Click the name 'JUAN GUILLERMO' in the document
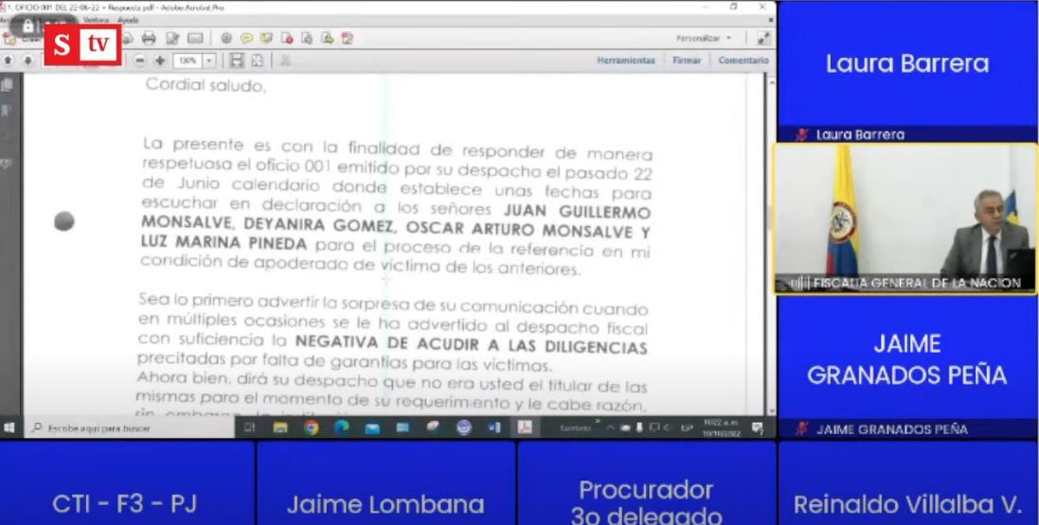Image resolution: width=1039 pixels, height=525 pixels. click(x=577, y=212)
